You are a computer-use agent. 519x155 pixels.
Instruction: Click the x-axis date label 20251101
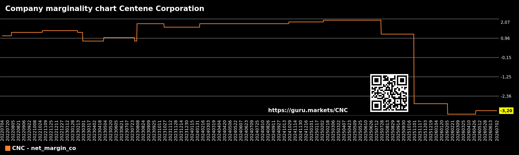(415, 131)
